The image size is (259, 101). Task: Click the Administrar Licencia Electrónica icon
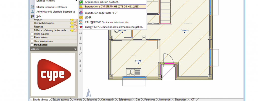tap(33, 12)
